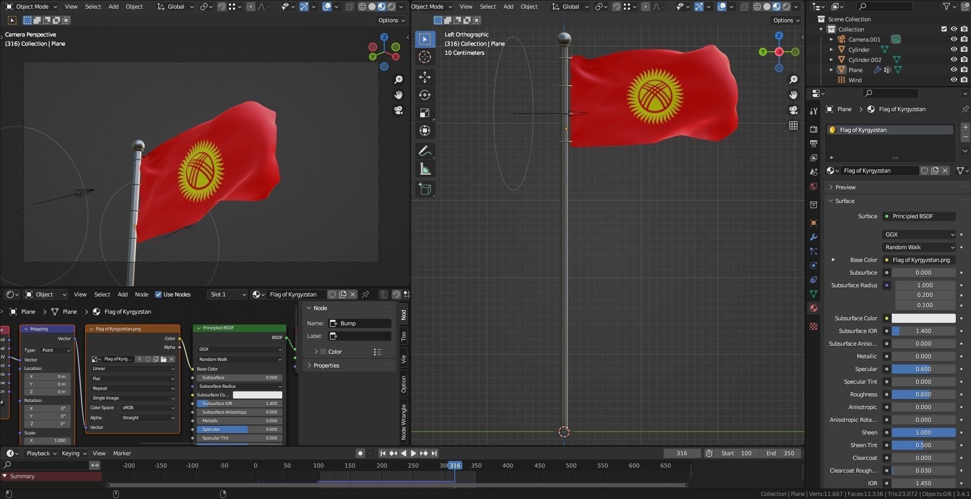Select the Measure tool
The image size is (971, 499).
click(x=425, y=169)
